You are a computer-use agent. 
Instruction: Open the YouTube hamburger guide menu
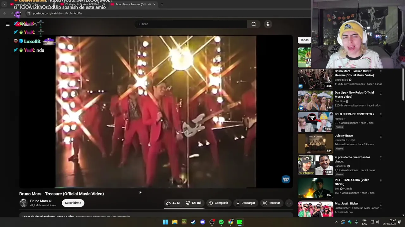pos(8,24)
